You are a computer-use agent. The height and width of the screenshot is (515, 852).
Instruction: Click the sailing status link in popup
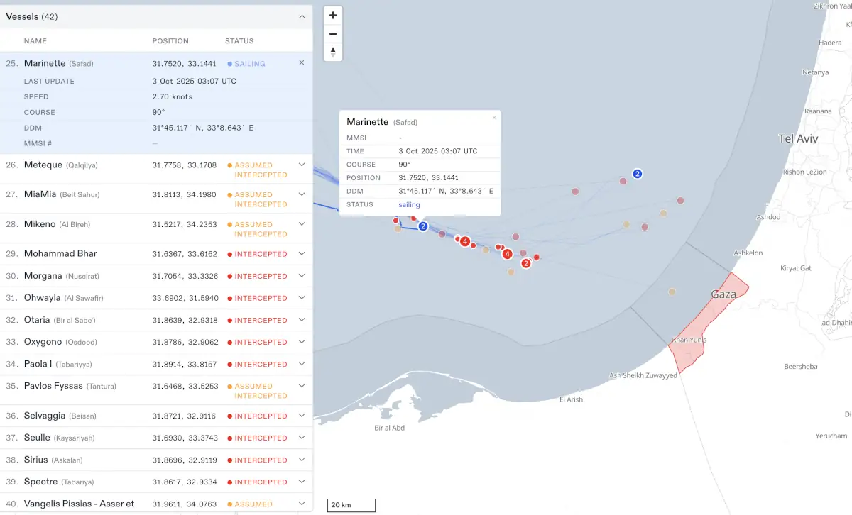pos(409,205)
